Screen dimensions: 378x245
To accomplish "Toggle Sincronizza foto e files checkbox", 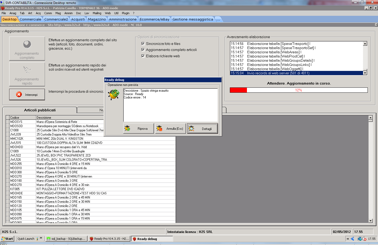I will tap(143, 44).
